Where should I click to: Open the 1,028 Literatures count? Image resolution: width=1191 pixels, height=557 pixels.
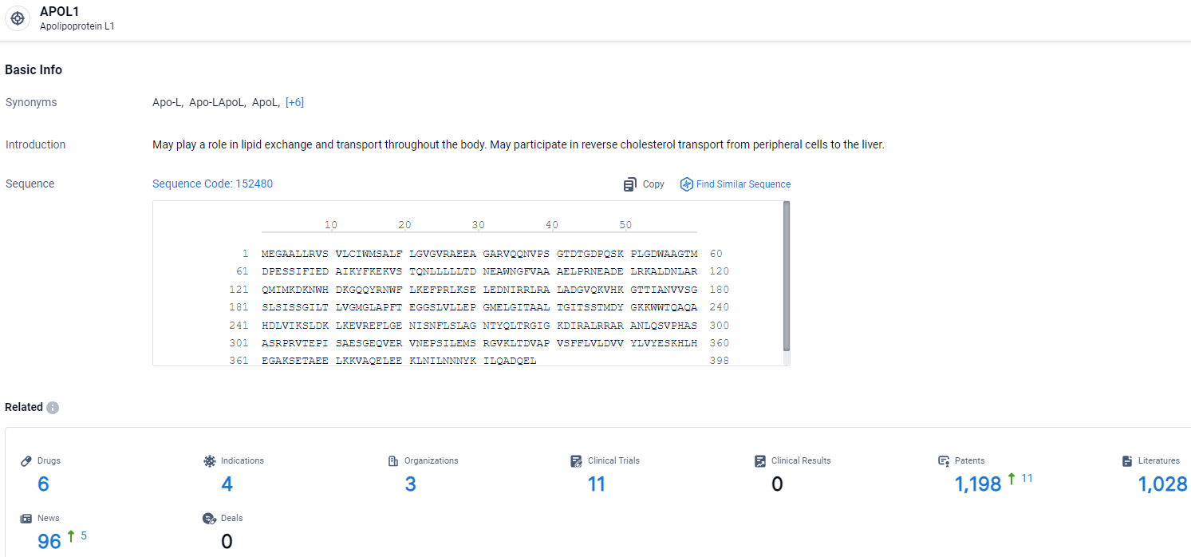(x=1161, y=484)
